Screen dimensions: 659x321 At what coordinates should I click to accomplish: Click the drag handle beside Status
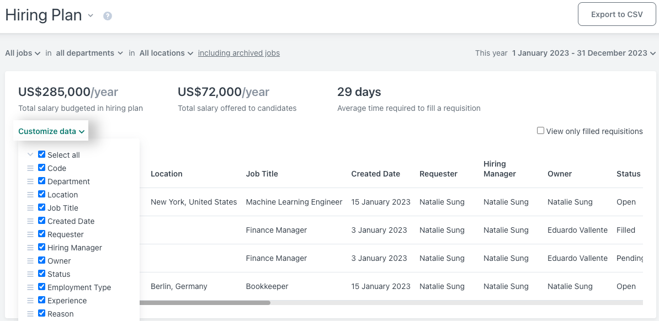30,274
